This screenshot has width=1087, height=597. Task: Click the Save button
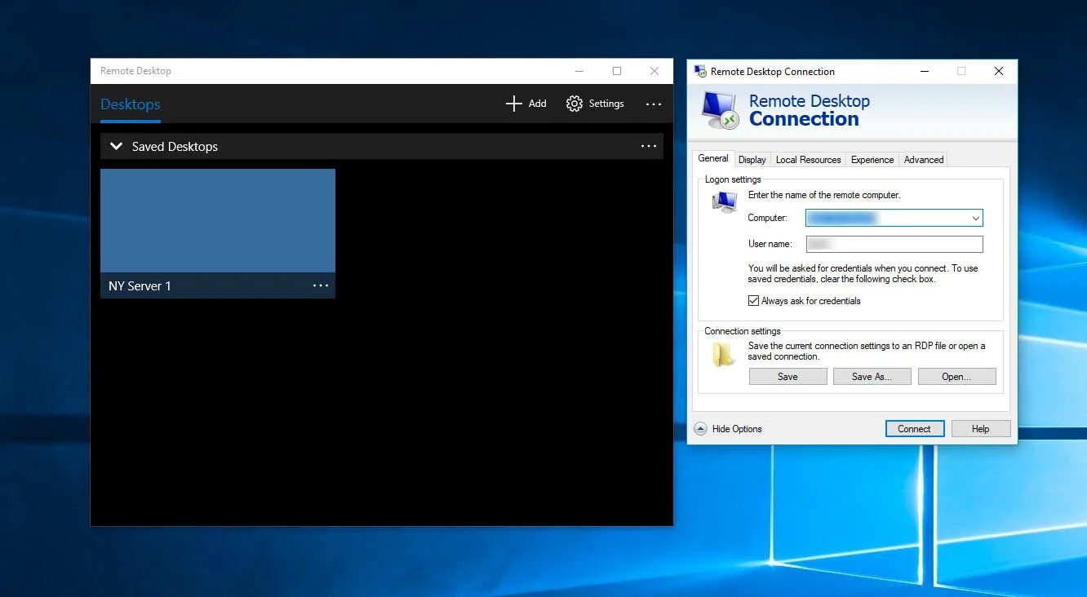point(788,377)
